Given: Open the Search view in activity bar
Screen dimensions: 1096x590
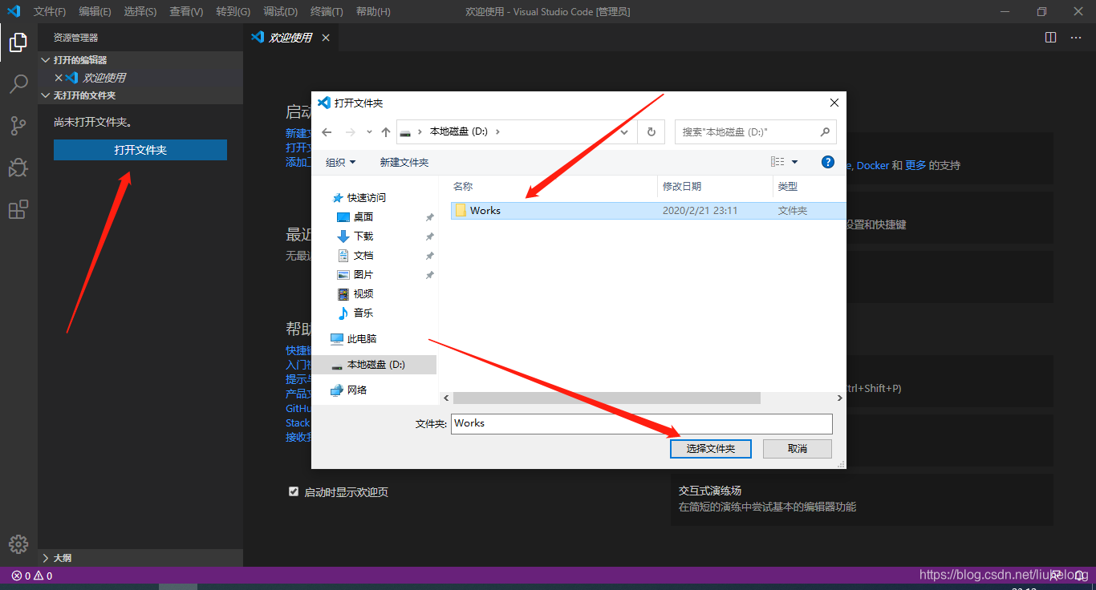Looking at the screenshot, I should tap(18, 83).
